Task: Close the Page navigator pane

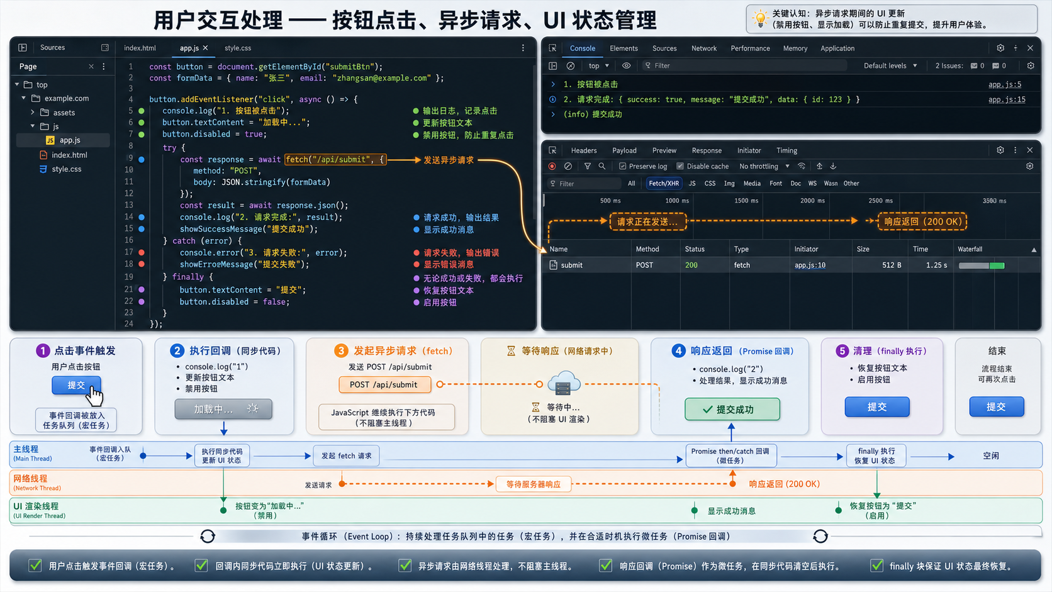Action: 91,66
